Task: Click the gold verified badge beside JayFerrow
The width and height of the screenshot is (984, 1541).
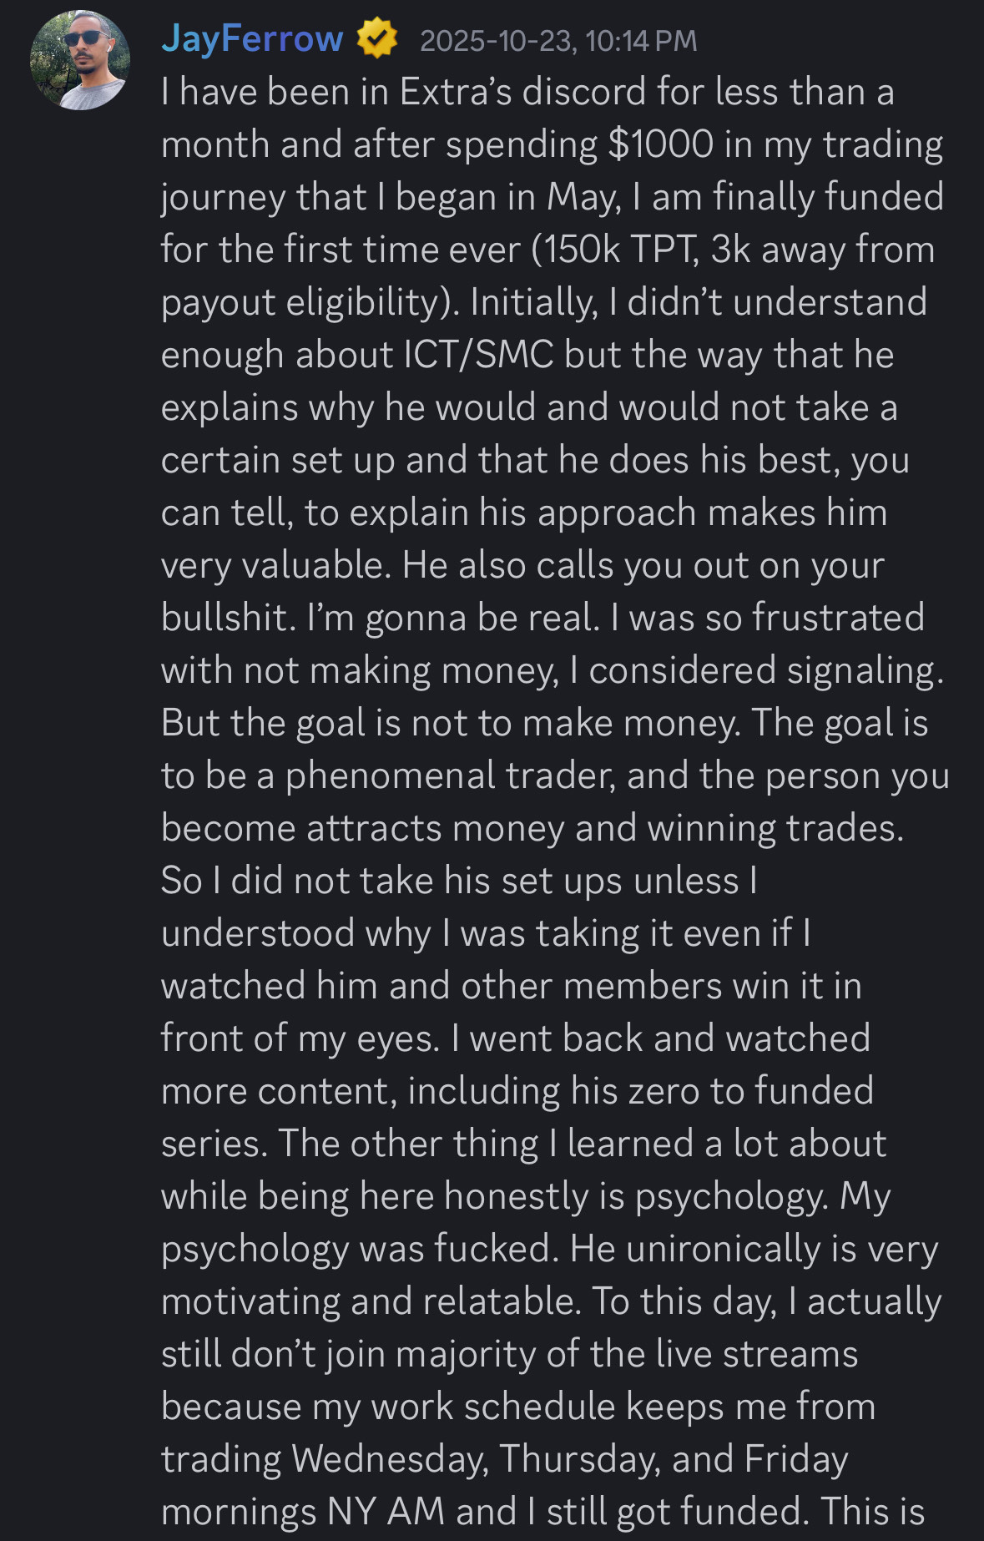Action: pyautogui.click(x=377, y=39)
